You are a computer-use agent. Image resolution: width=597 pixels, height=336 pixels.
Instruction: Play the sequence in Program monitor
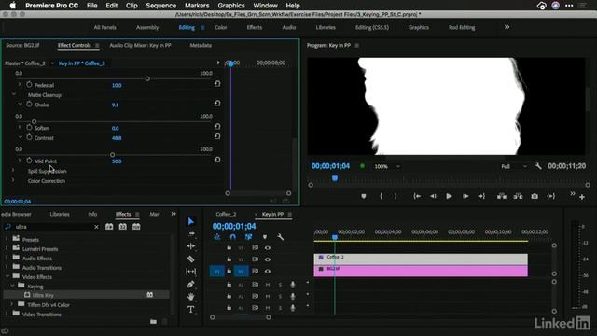coord(449,196)
